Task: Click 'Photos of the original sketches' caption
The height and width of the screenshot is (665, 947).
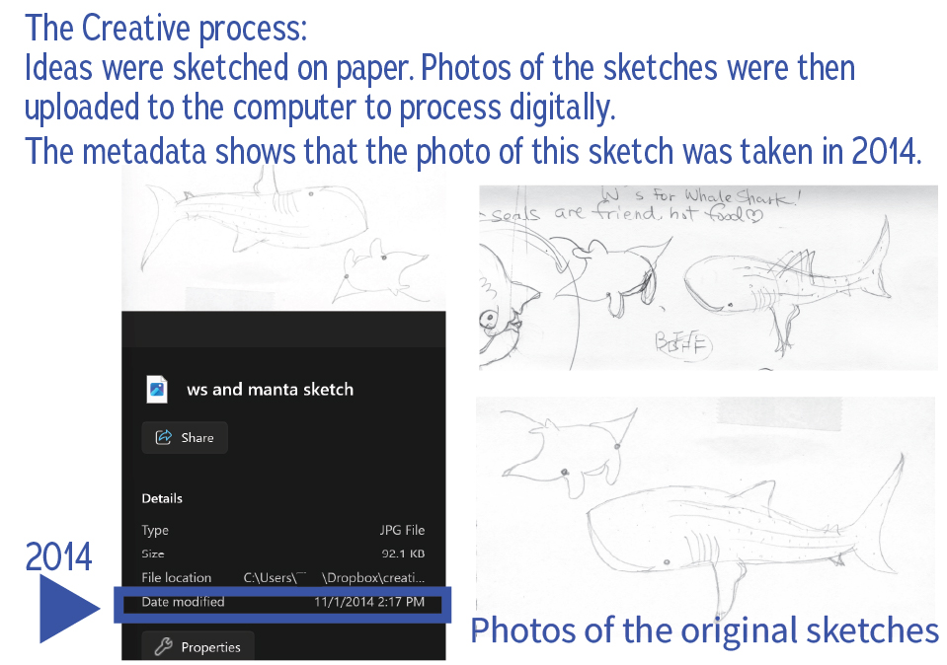Action: [x=704, y=630]
